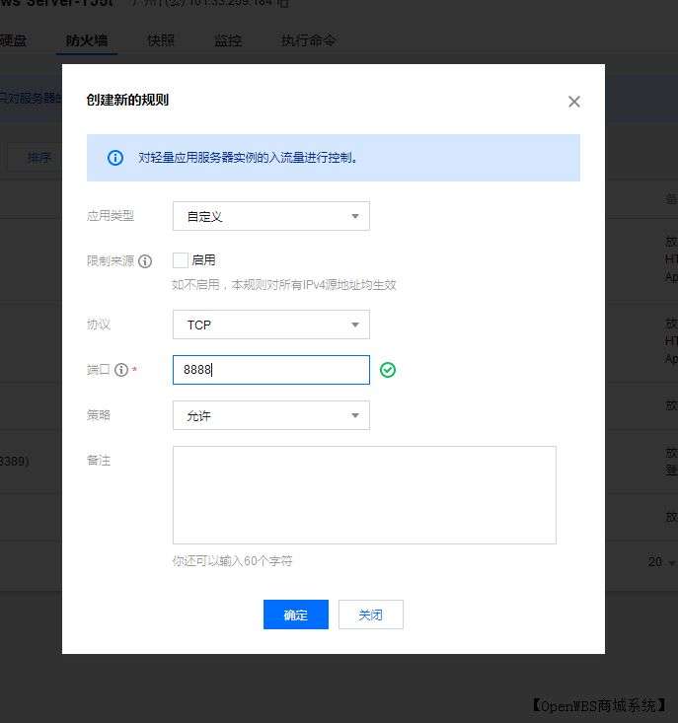Click the info icon in the blue banner
Image resolution: width=678 pixels, height=723 pixels.
[x=115, y=158]
